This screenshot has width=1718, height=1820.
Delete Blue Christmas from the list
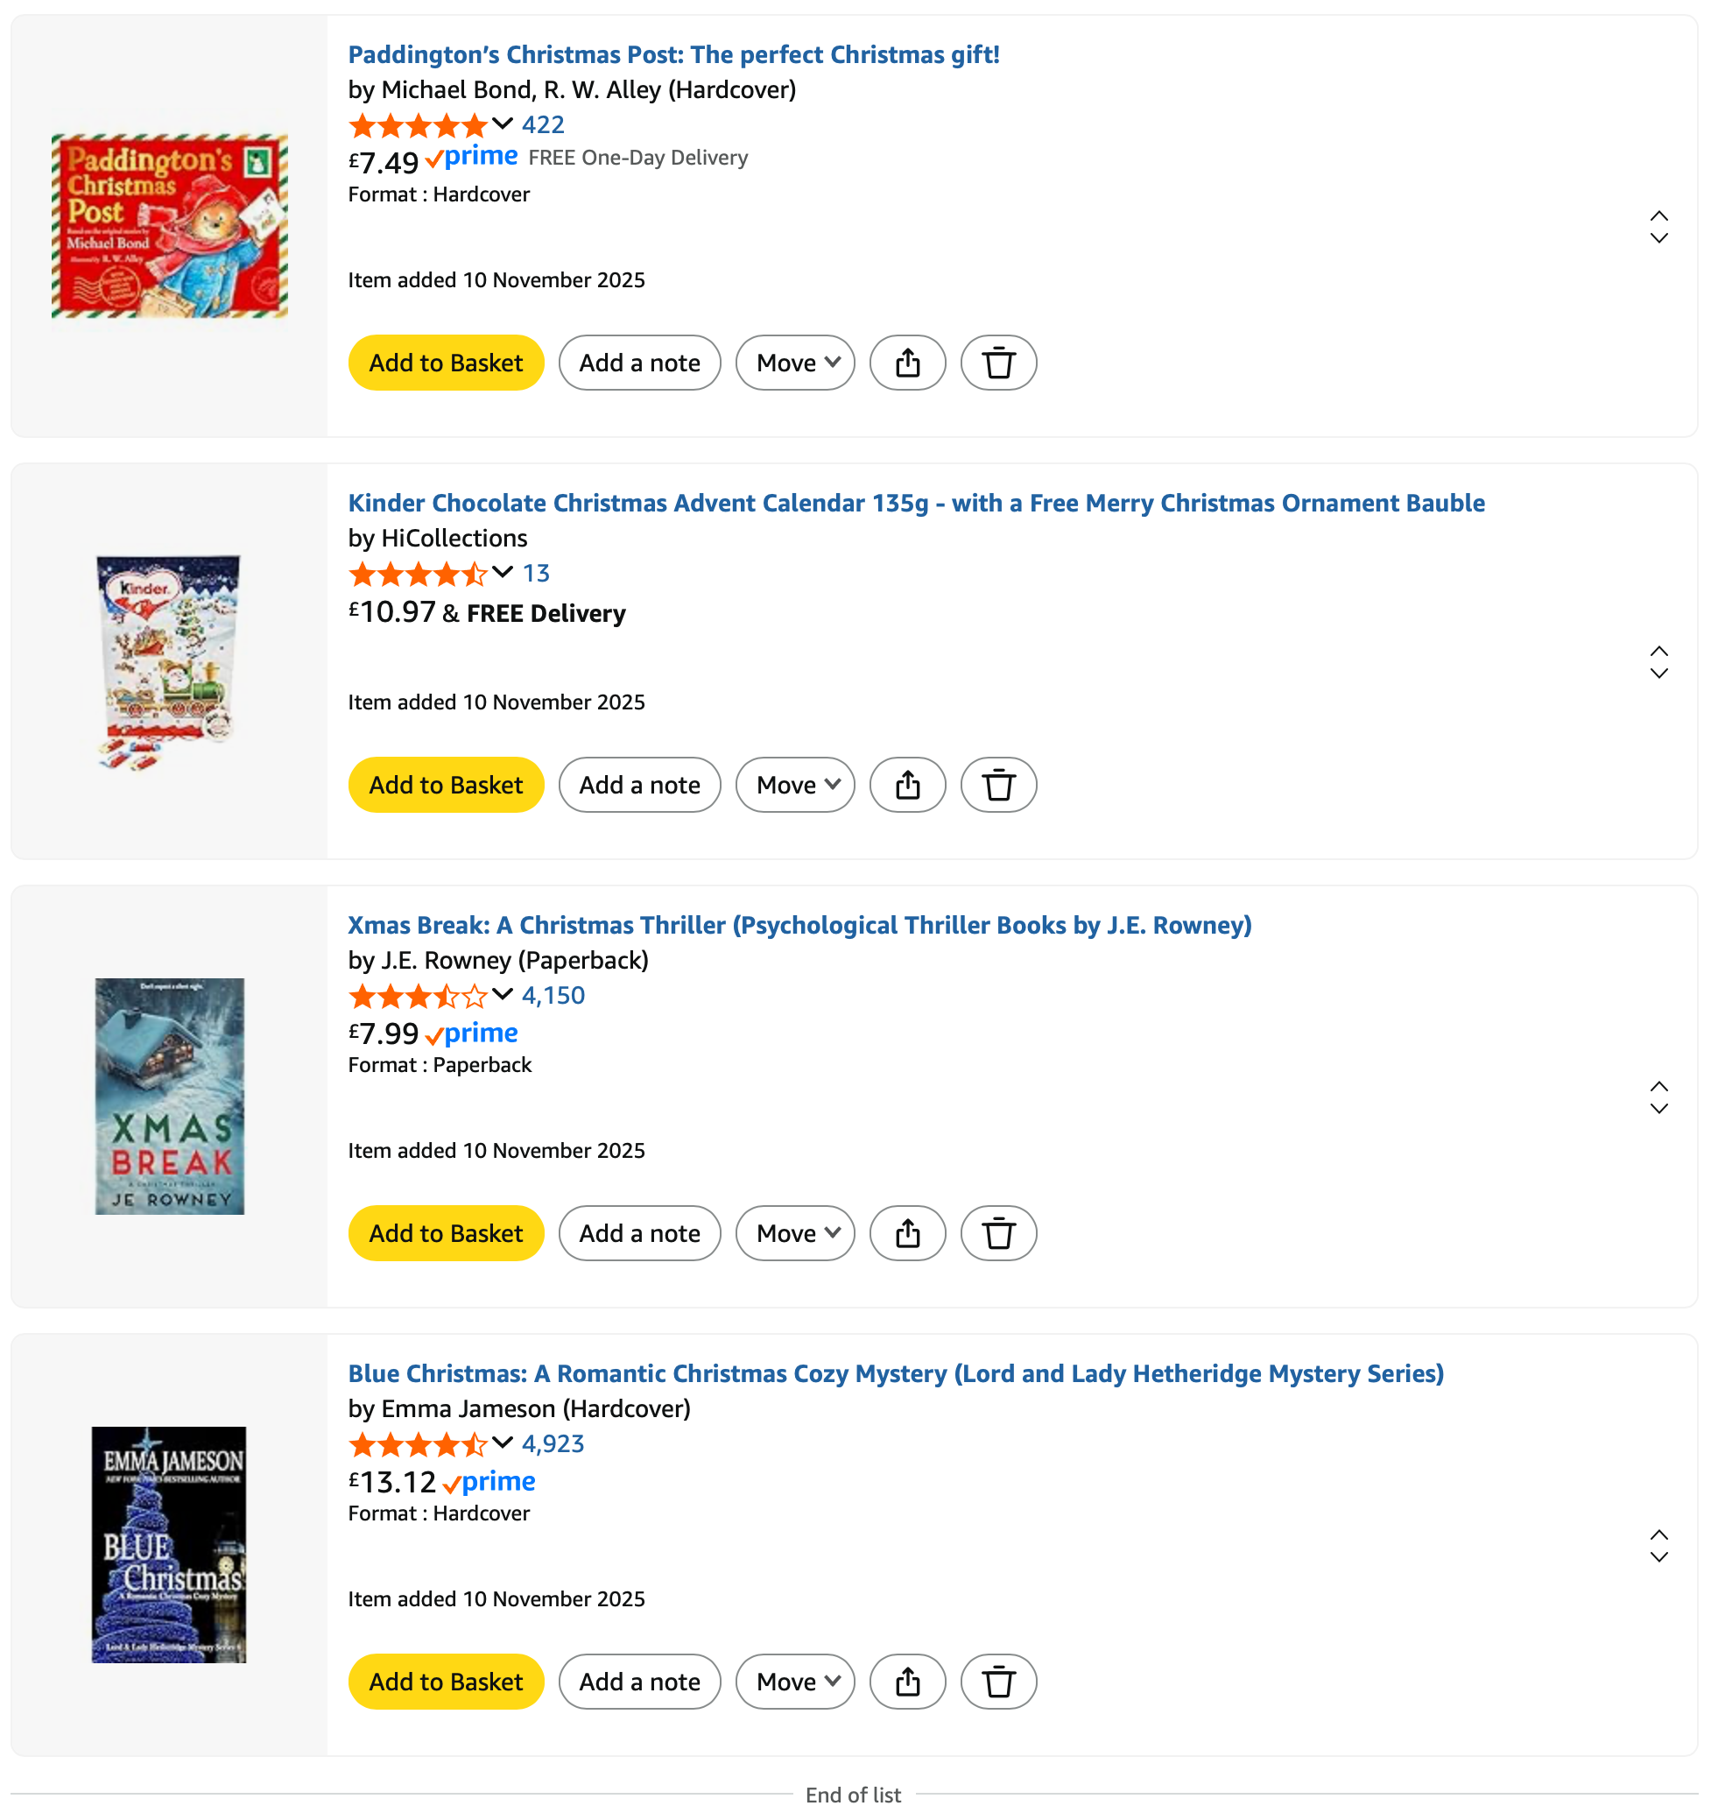point(997,1682)
